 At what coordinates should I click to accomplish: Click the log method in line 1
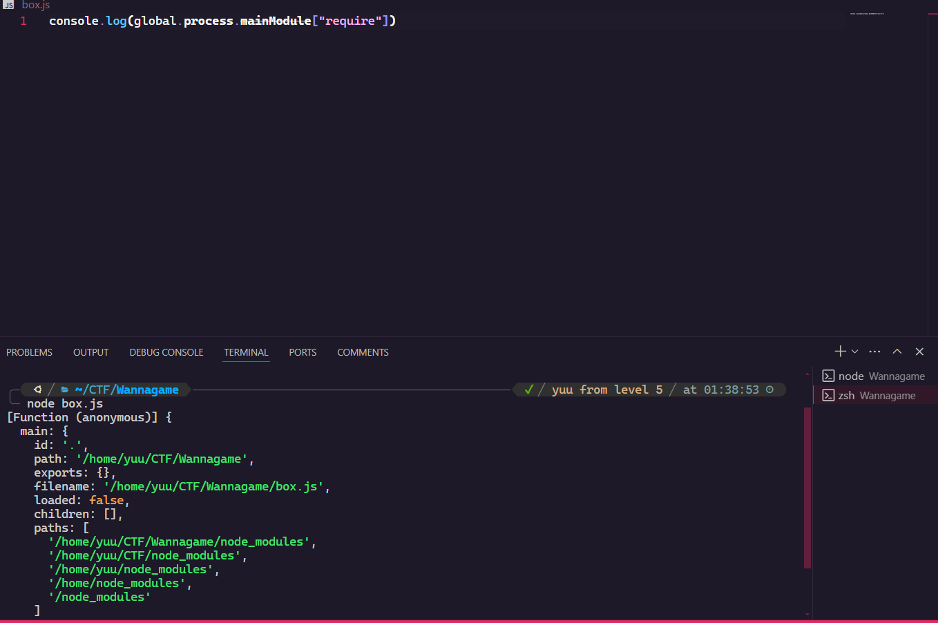(117, 21)
